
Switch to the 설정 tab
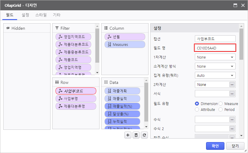[25, 15]
